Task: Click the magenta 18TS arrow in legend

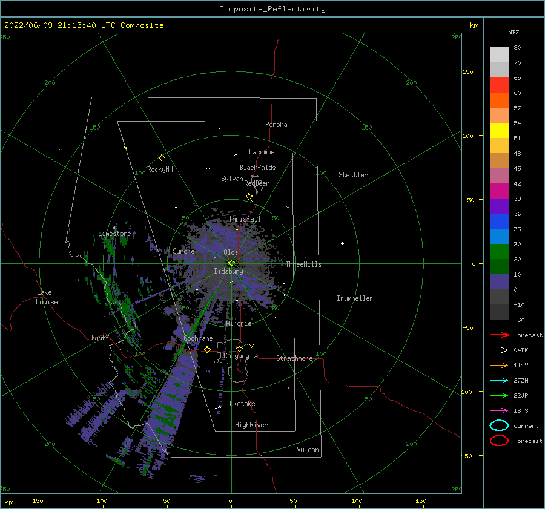Action: pyautogui.click(x=499, y=411)
